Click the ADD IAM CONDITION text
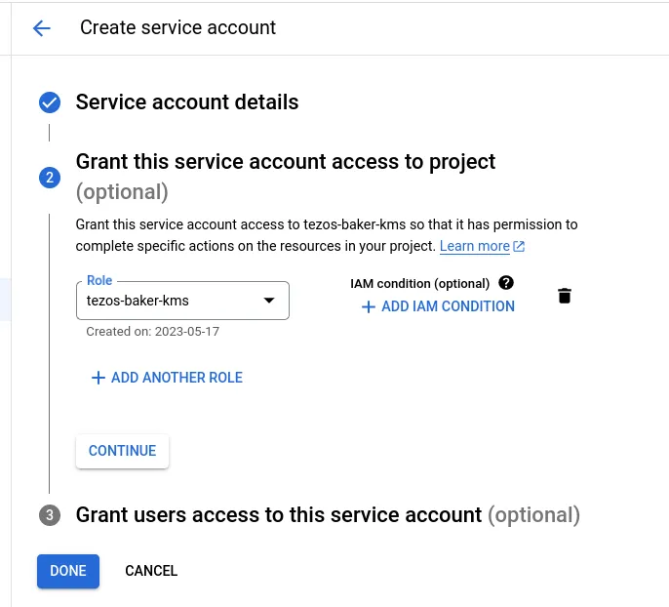Viewport: 669px width, 607px height. pyautogui.click(x=448, y=306)
